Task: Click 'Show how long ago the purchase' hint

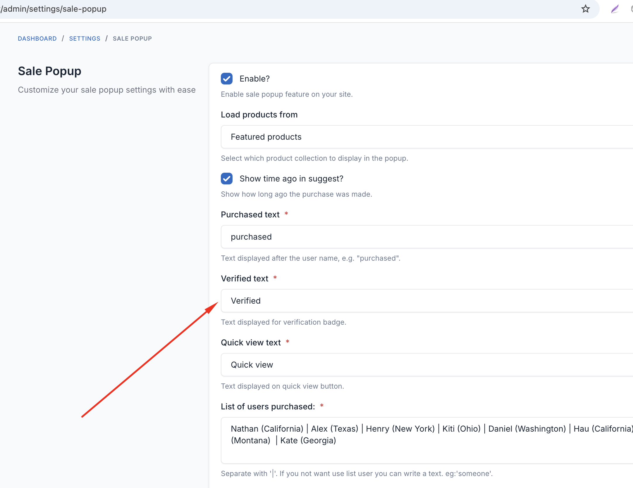Action: coord(296,194)
